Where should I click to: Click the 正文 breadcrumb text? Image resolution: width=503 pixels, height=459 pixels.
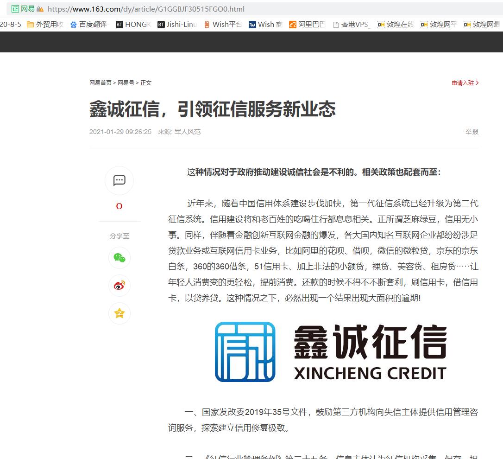146,83
